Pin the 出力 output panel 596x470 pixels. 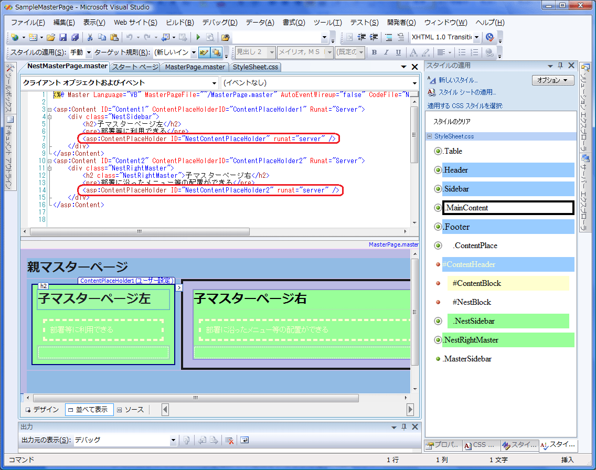tap(404, 427)
